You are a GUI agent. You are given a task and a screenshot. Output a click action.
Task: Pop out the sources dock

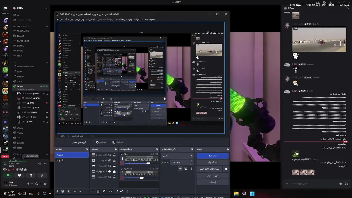click(116, 149)
